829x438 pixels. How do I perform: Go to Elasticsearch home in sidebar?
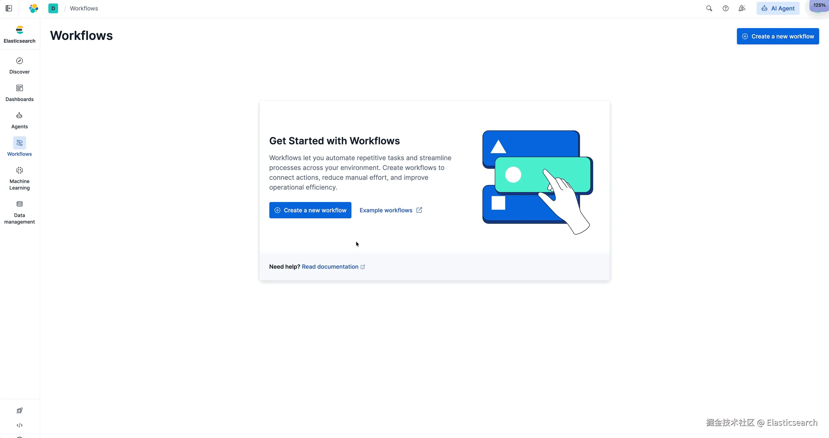(20, 34)
